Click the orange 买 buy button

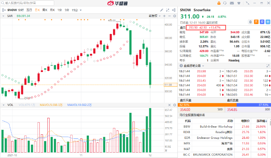(x=256, y=22)
